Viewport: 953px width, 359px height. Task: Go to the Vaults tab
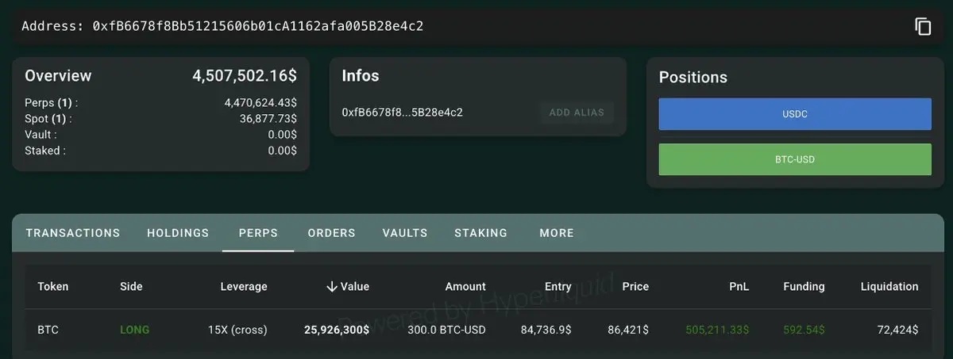(x=404, y=233)
